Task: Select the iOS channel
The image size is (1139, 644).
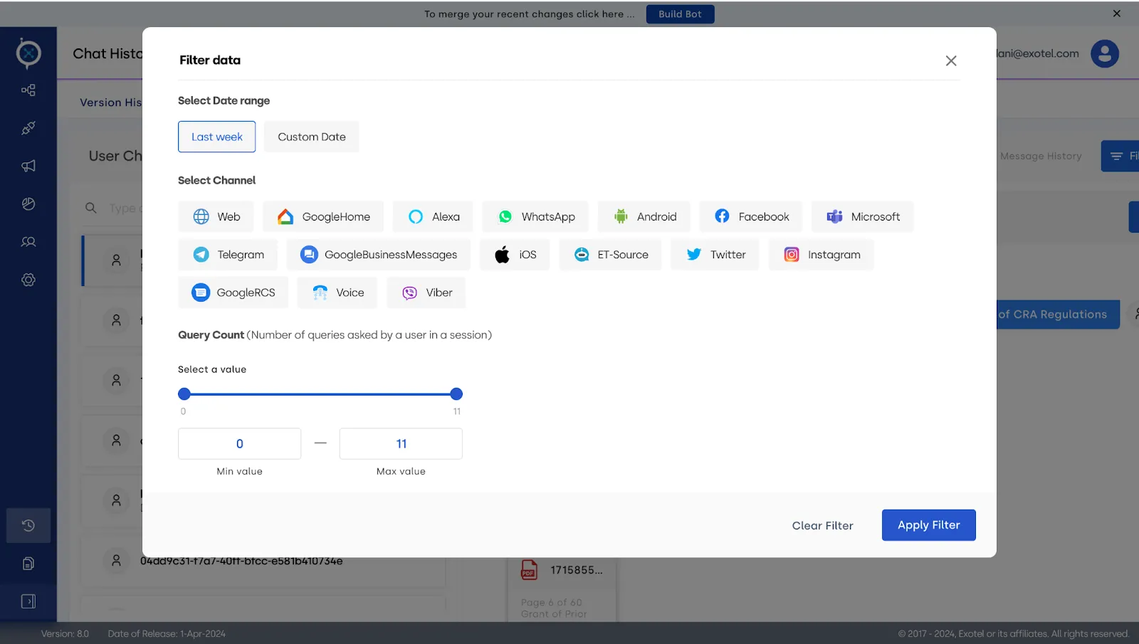Action: [515, 255]
